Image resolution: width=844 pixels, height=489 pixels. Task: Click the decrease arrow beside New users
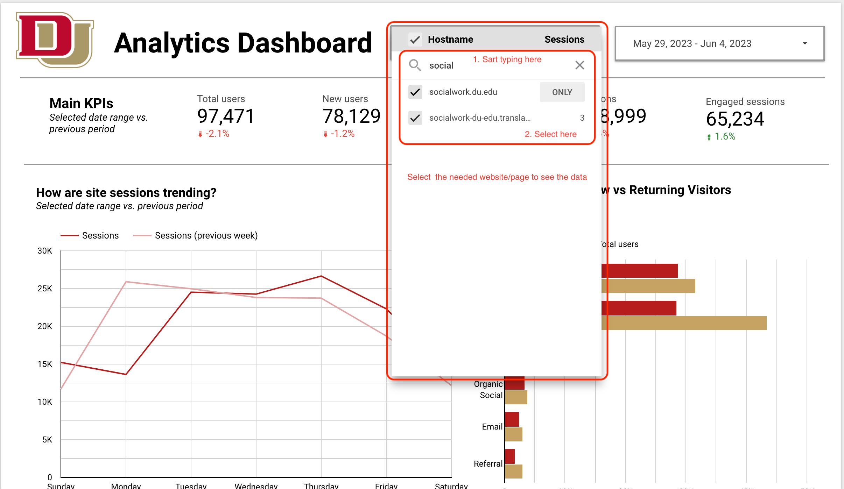pos(325,133)
